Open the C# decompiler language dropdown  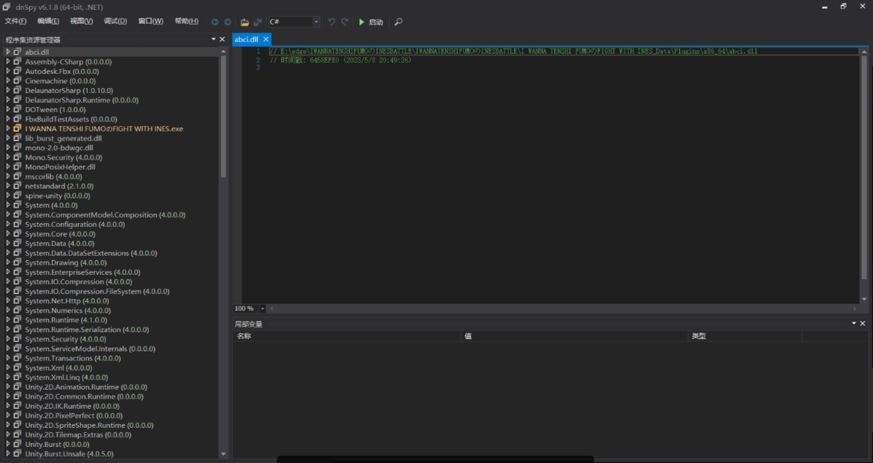[x=317, y=22]
